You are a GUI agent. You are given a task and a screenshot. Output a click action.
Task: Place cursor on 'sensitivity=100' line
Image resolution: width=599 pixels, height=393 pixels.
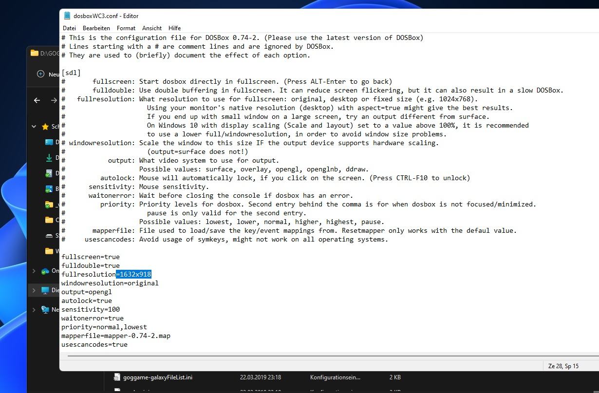coord(91,309)
